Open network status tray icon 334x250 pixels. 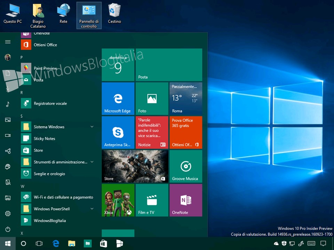click(292, 244)
